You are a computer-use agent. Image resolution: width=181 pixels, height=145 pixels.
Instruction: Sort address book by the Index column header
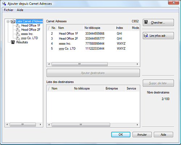point(123,28)
